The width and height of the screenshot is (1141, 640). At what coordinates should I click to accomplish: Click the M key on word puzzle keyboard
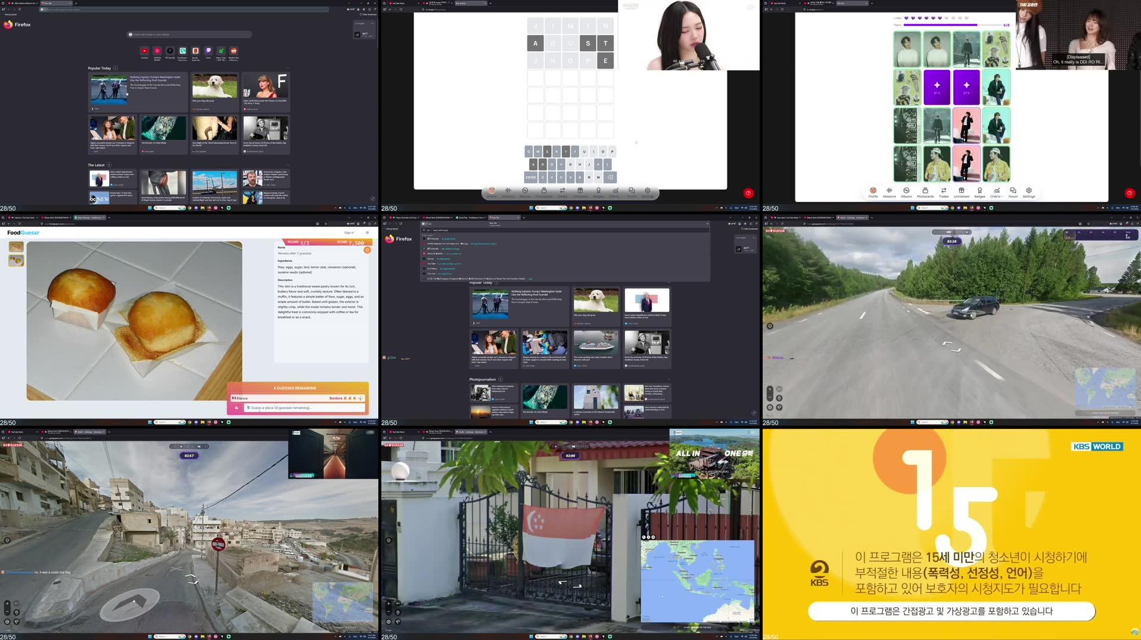598,177
